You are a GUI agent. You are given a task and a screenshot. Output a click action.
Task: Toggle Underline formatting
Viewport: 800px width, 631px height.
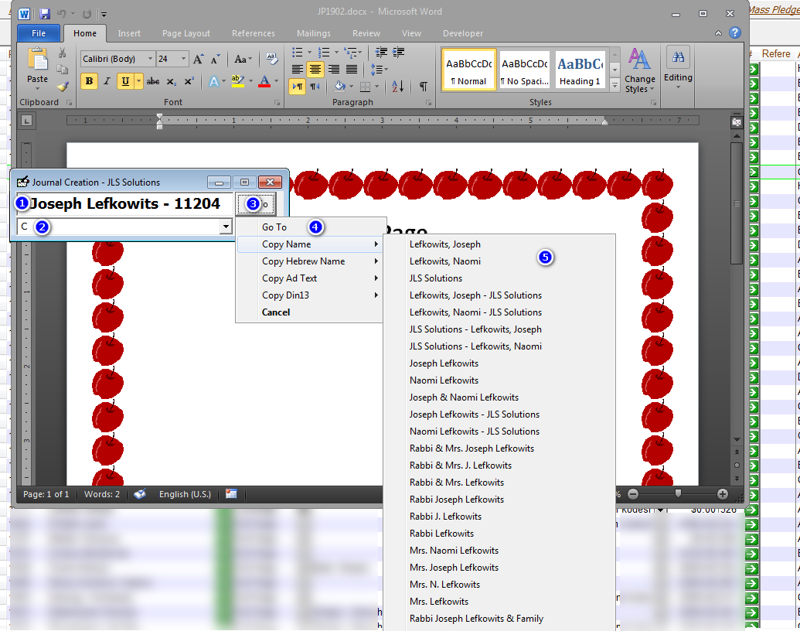tap(125, 81)
